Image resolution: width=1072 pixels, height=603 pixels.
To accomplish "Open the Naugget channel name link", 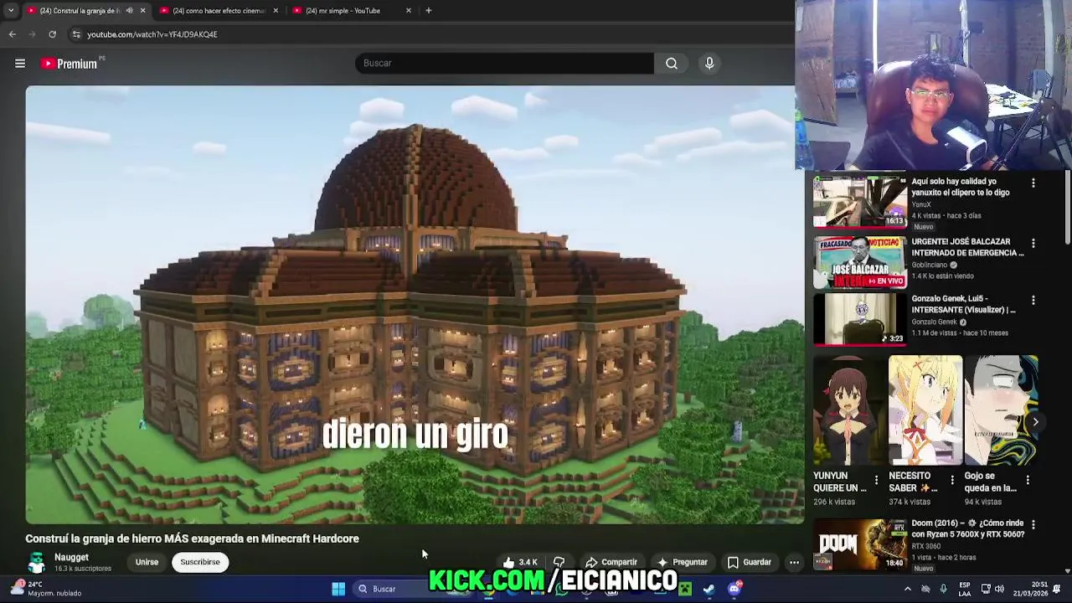I will tap(71, 557).
